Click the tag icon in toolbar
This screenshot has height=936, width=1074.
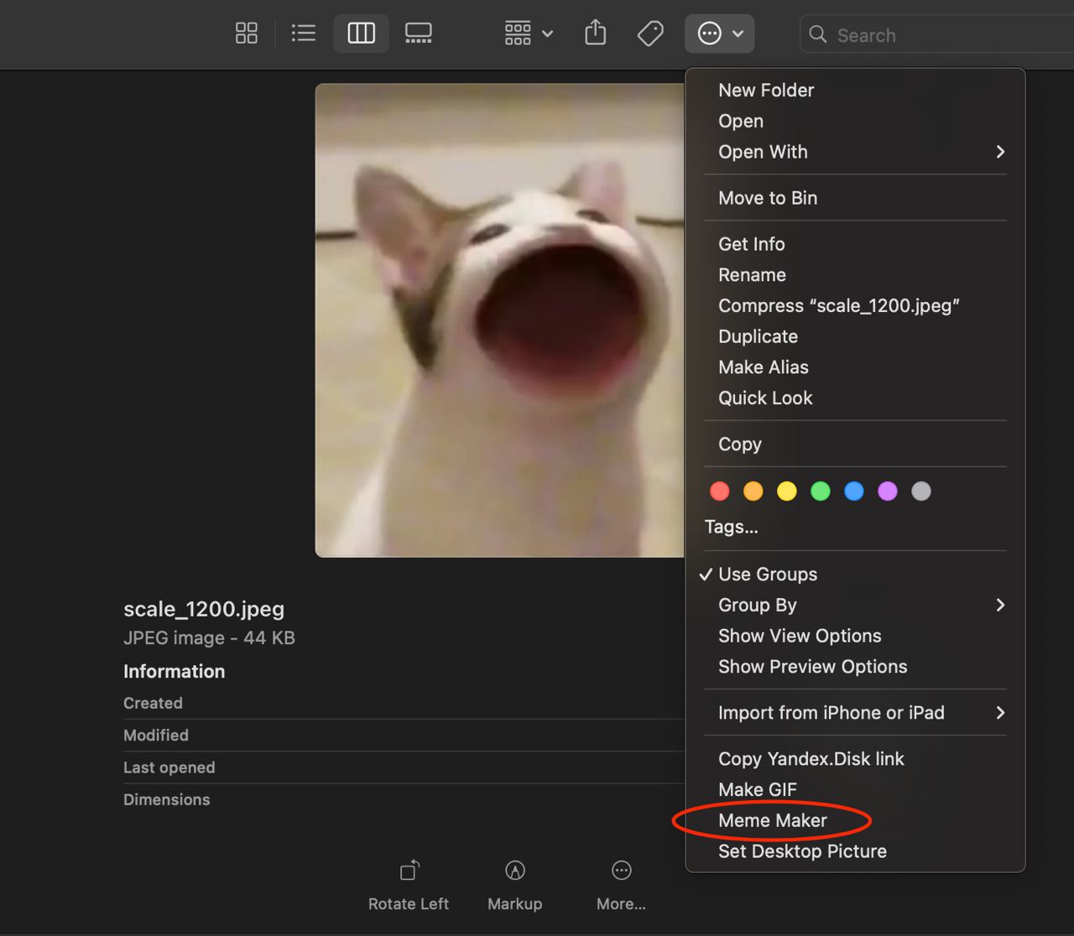coord(650,34)
